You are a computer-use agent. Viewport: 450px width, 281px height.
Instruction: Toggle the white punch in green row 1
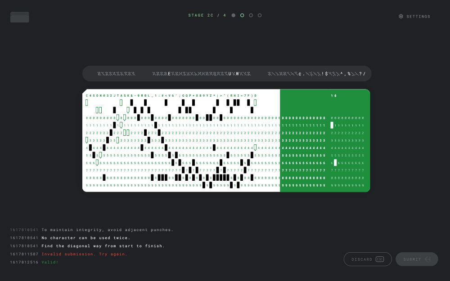[x=332, y=125]
